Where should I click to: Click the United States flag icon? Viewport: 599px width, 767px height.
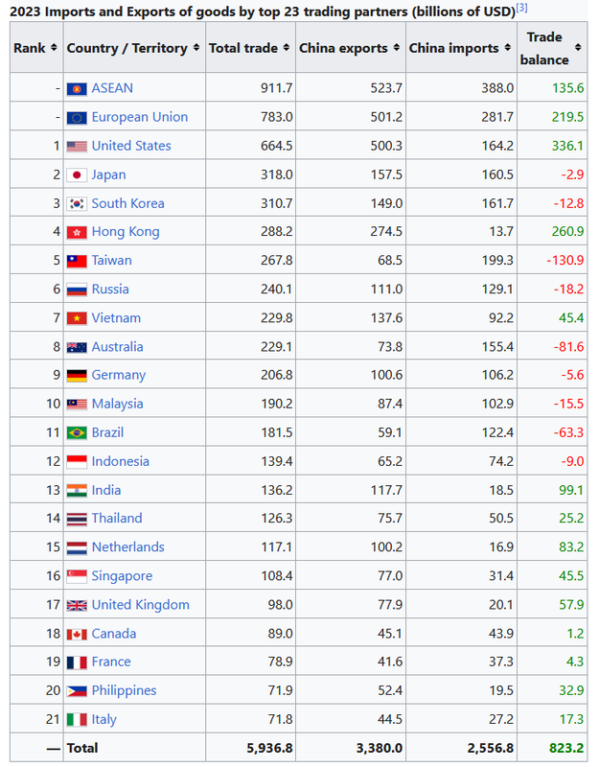point(77,147)
